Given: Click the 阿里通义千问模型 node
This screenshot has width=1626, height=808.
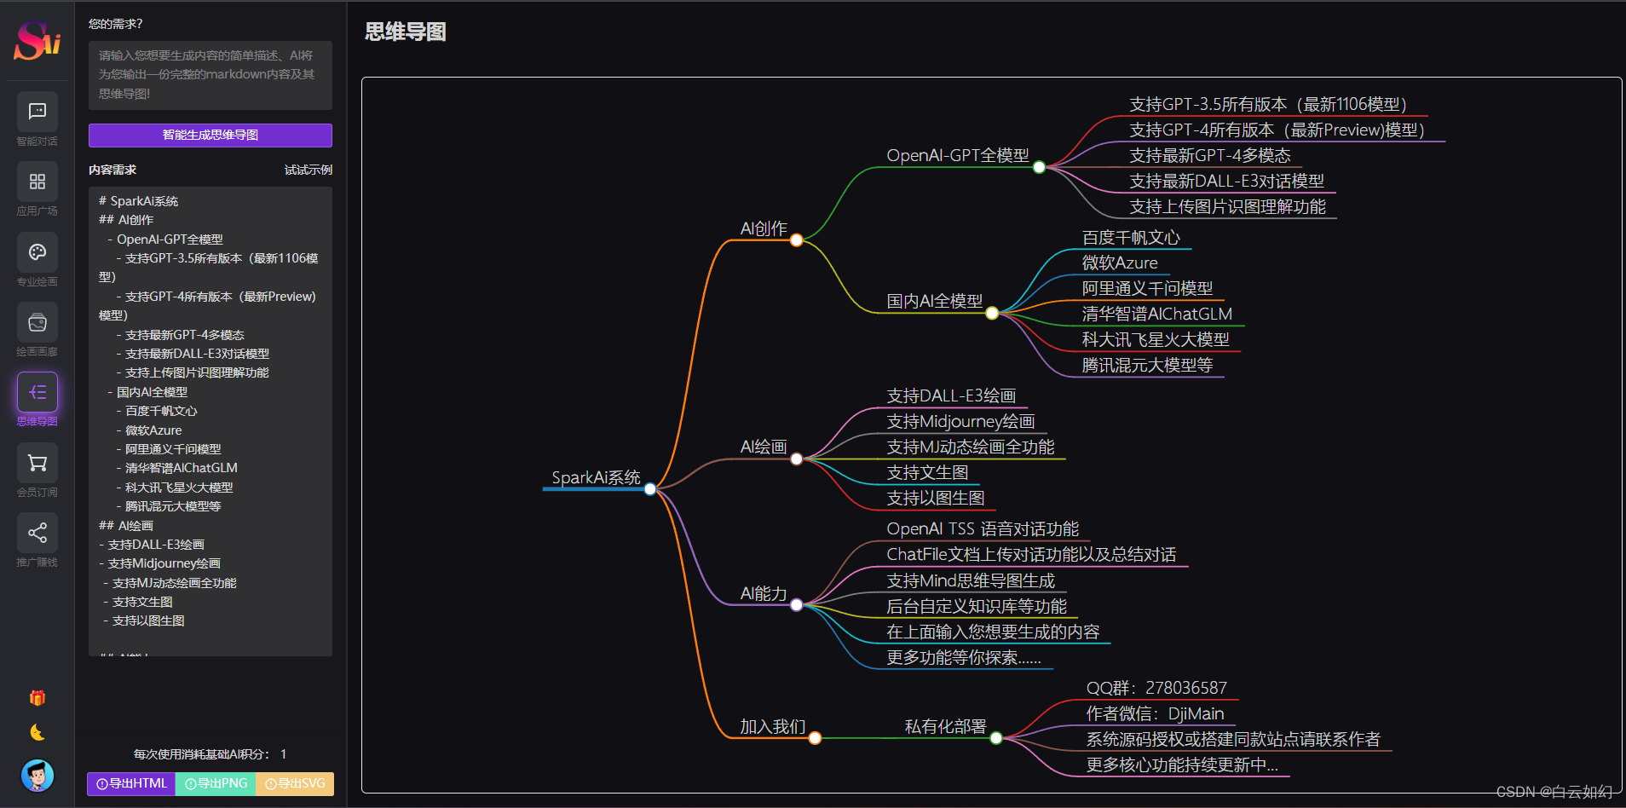Looking at the screenshot, I should pyautogui.click(x=1147, y=288).
